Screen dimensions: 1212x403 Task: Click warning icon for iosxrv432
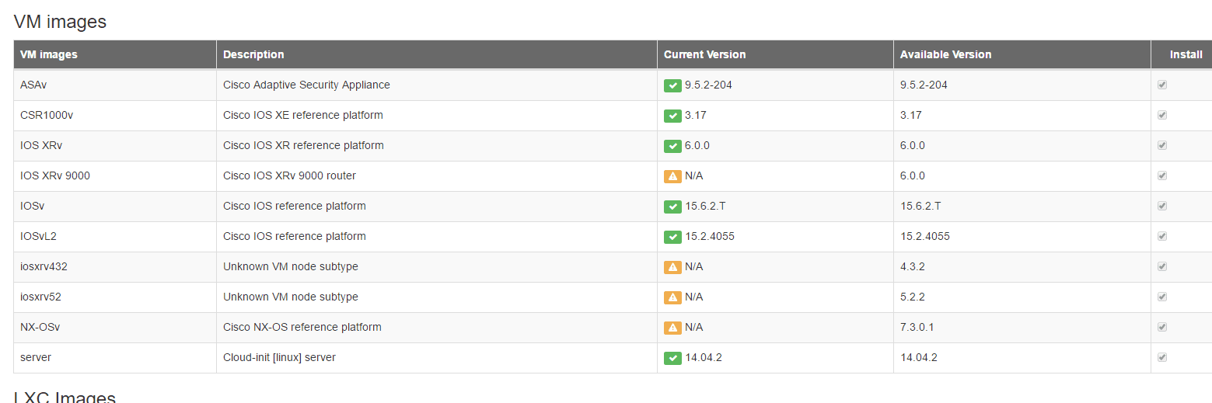[672, 267]
